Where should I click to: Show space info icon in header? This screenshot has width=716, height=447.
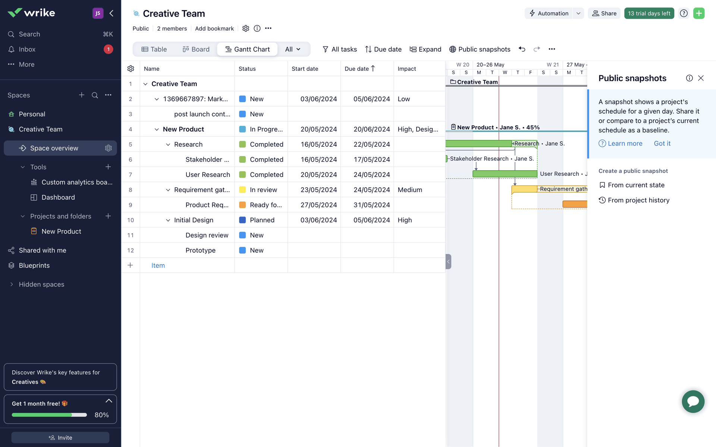pos(257,28)
